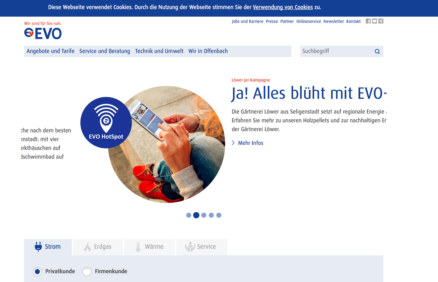Screen dimensions: 438x282
Task: Open the Newsletter link
Action: click(x=333, y=21)
